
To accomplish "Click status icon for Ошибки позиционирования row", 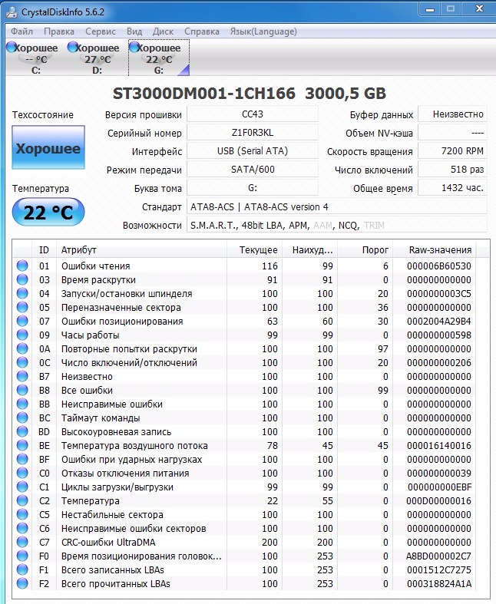I will [x=22, y=321].
